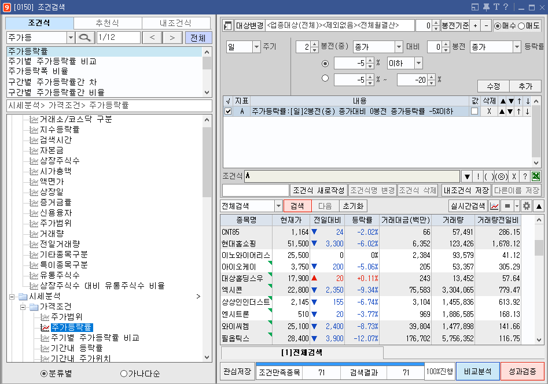Open the 전체검색 dropdown above the results
548x384 pixels.
tap(279, 206)
